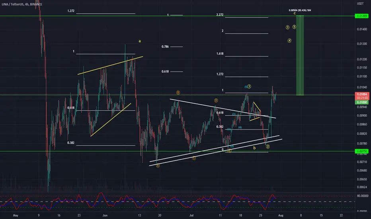Viewport: 371px width, 219px height.
Task: Select the yellow circled 5 wave label
Action: [294, 27]
